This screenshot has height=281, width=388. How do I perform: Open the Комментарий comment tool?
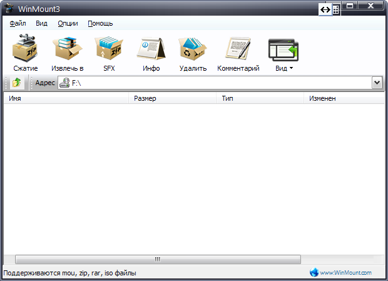click(238, 48)
